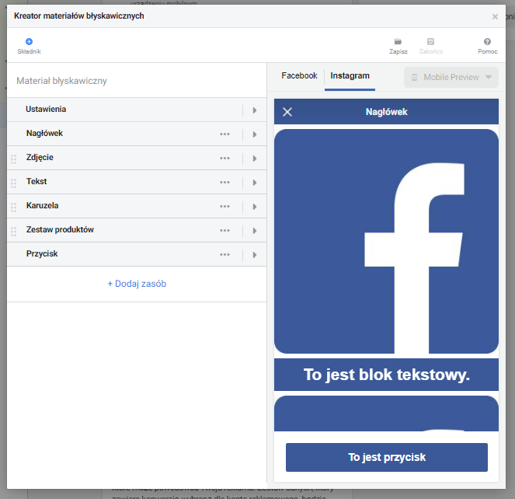515x499 pixels.
Task: Click the Zakończ icon in toolbar
Action: [x=430, y=41]
